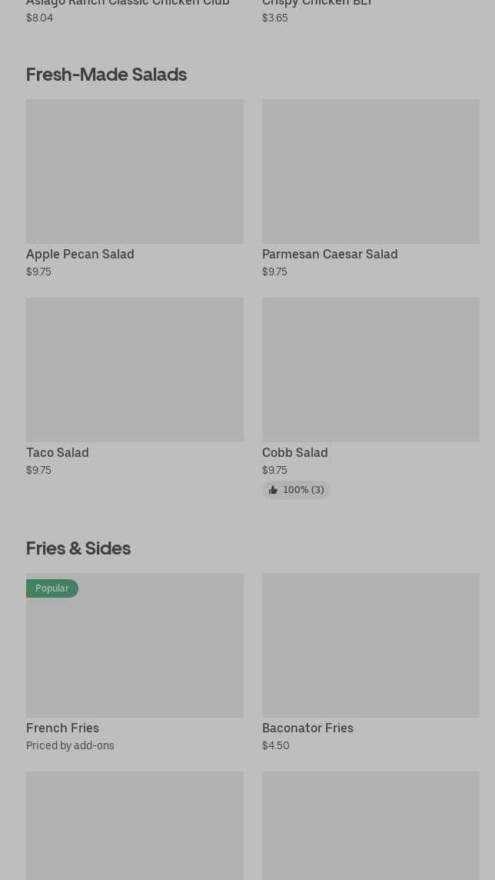Click the Cobb Salad item title
The height and width of the screenshot is (880, 495).
295,452
